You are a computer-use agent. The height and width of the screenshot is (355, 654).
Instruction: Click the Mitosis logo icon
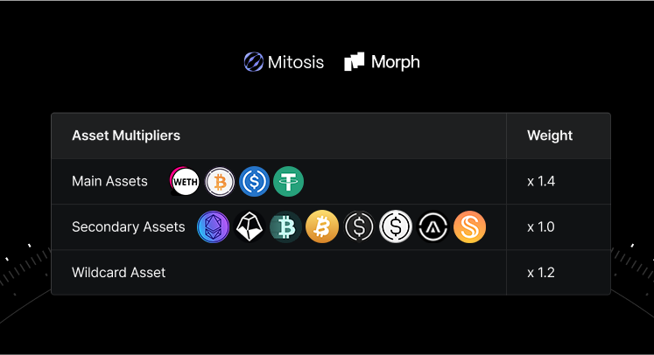[254, 62]
